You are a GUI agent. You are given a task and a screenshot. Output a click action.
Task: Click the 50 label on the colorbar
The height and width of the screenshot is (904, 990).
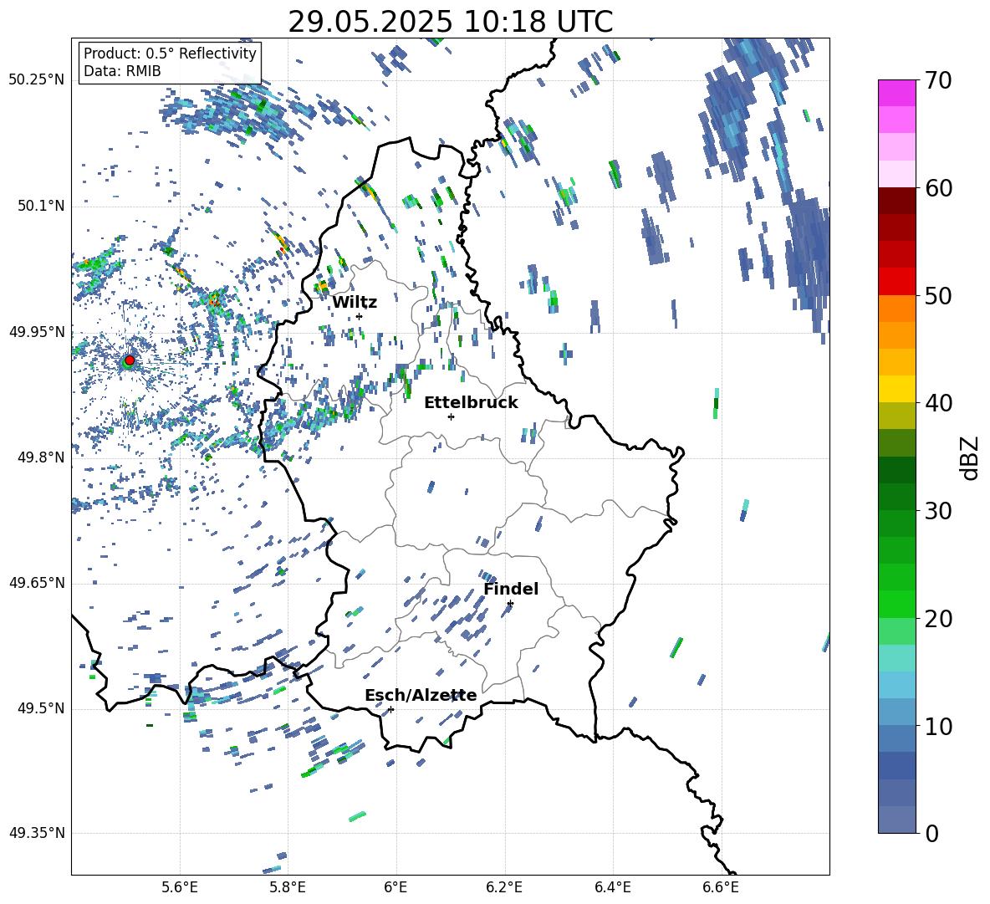938,295
